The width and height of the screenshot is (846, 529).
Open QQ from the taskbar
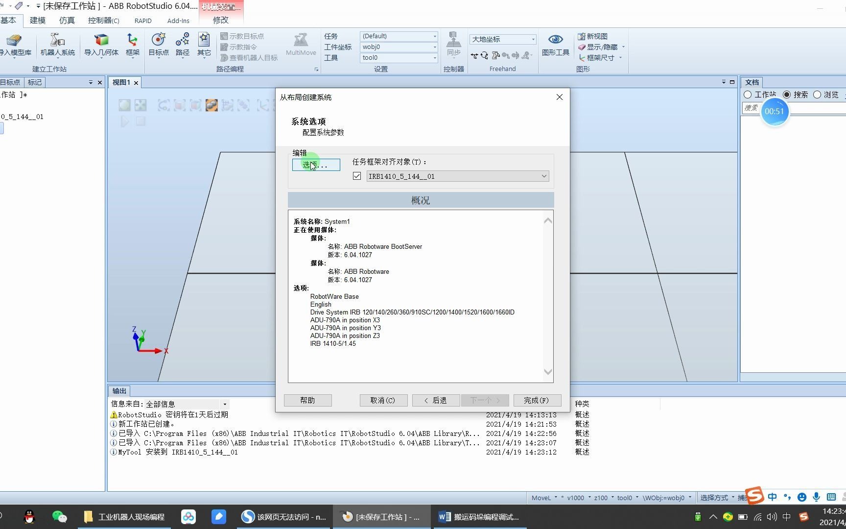pyautogui.click(x=29, y=517)
